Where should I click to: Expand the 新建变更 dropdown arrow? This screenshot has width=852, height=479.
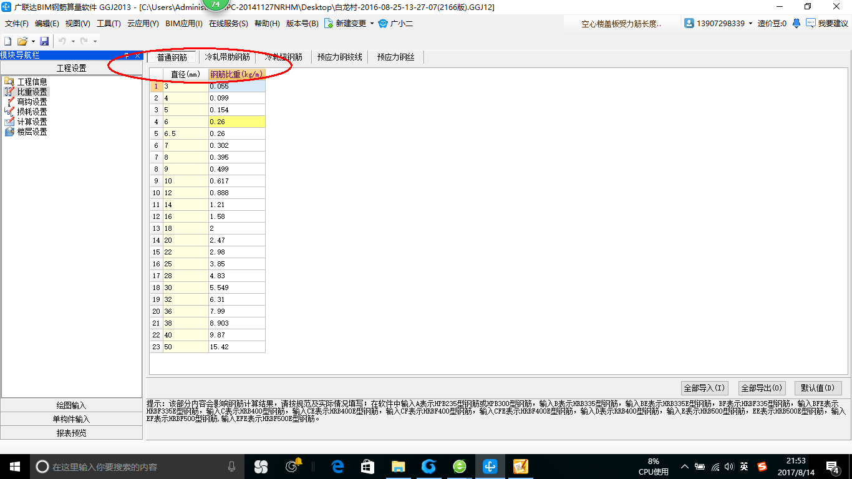point(372,24)
